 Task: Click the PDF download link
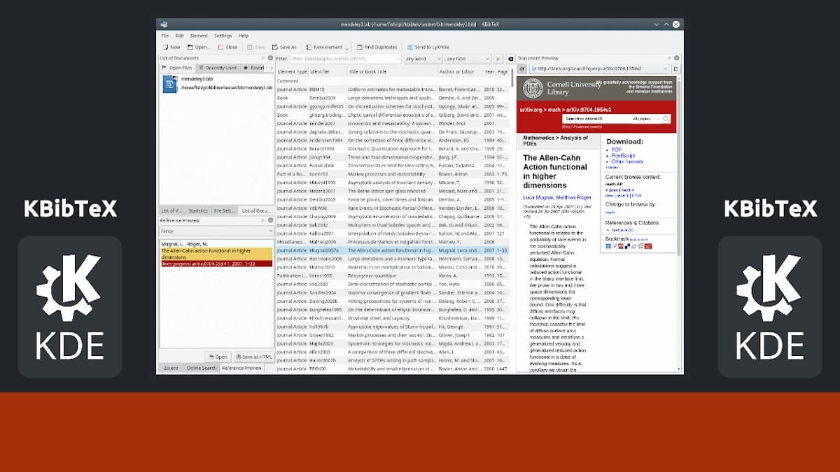pyautogui.click(x=616, y=150)
